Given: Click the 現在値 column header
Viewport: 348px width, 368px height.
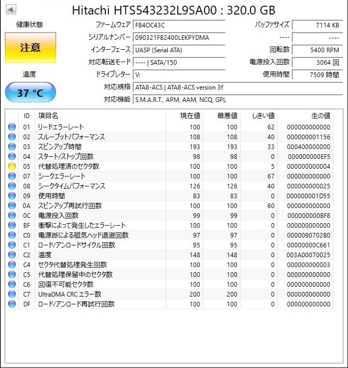Looking at the screenshot, I should [x=184, y=116].
